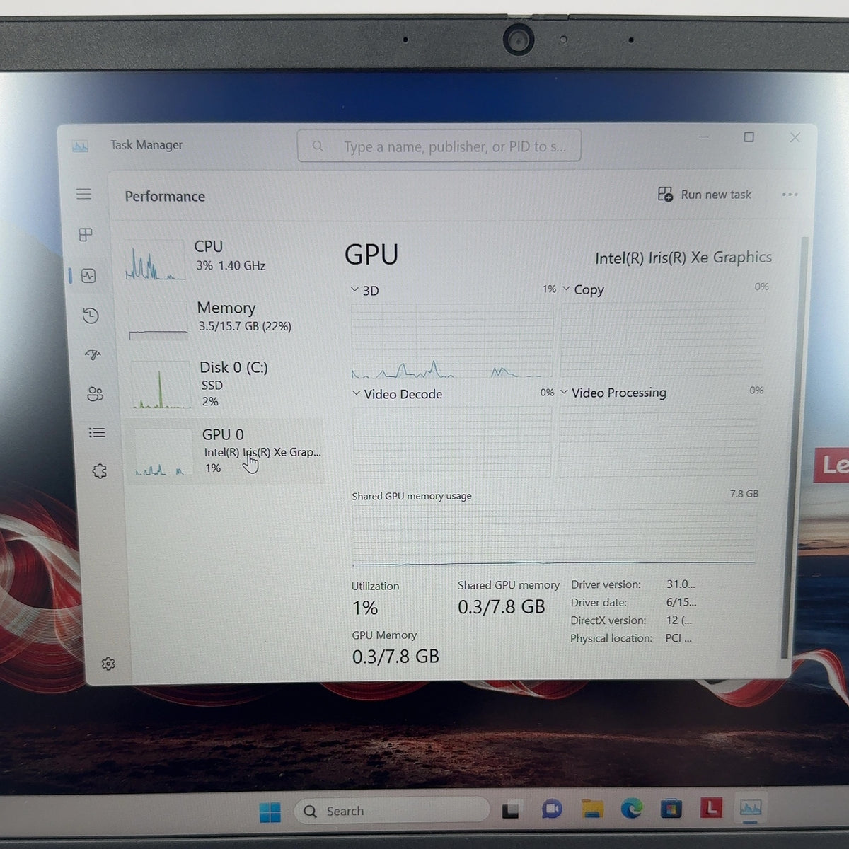Click the Utilization 1% value

[x=365, y=608]
